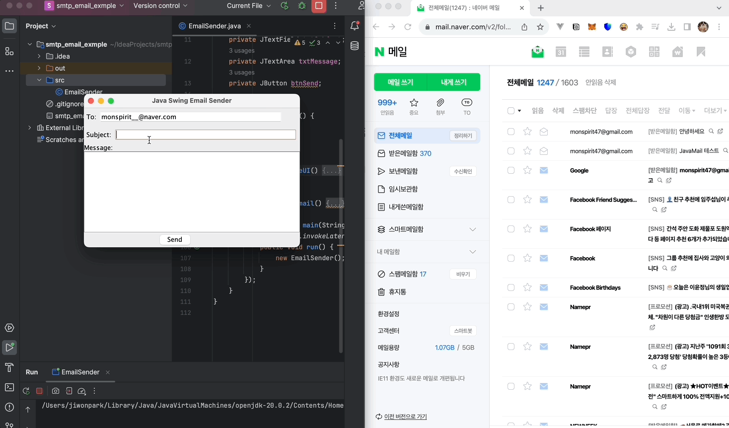Star the Facebook Birthdays mail
729x428 pixels.
[527, 287]
